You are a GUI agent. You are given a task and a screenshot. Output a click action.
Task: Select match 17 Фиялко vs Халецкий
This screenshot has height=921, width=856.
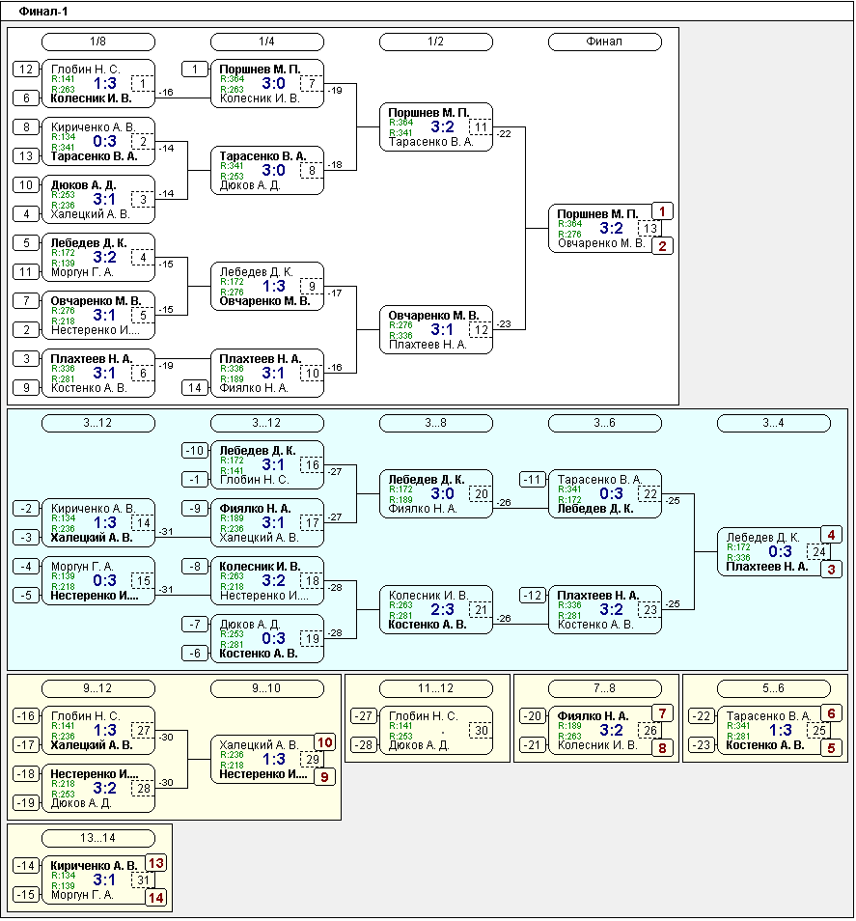pos(267,522)
